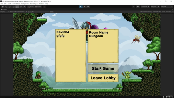
Task: Toggle the Pivot handle position
Action: [x=31, y=7]
